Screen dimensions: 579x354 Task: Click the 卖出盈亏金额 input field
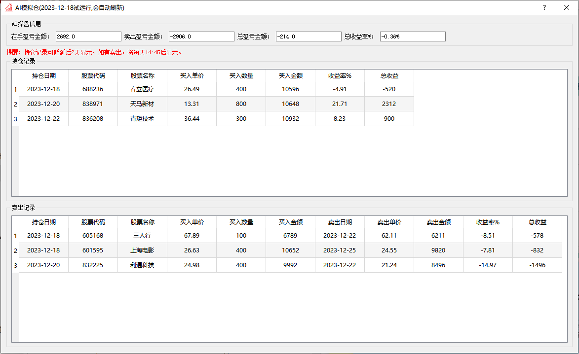tap(201, 36)
